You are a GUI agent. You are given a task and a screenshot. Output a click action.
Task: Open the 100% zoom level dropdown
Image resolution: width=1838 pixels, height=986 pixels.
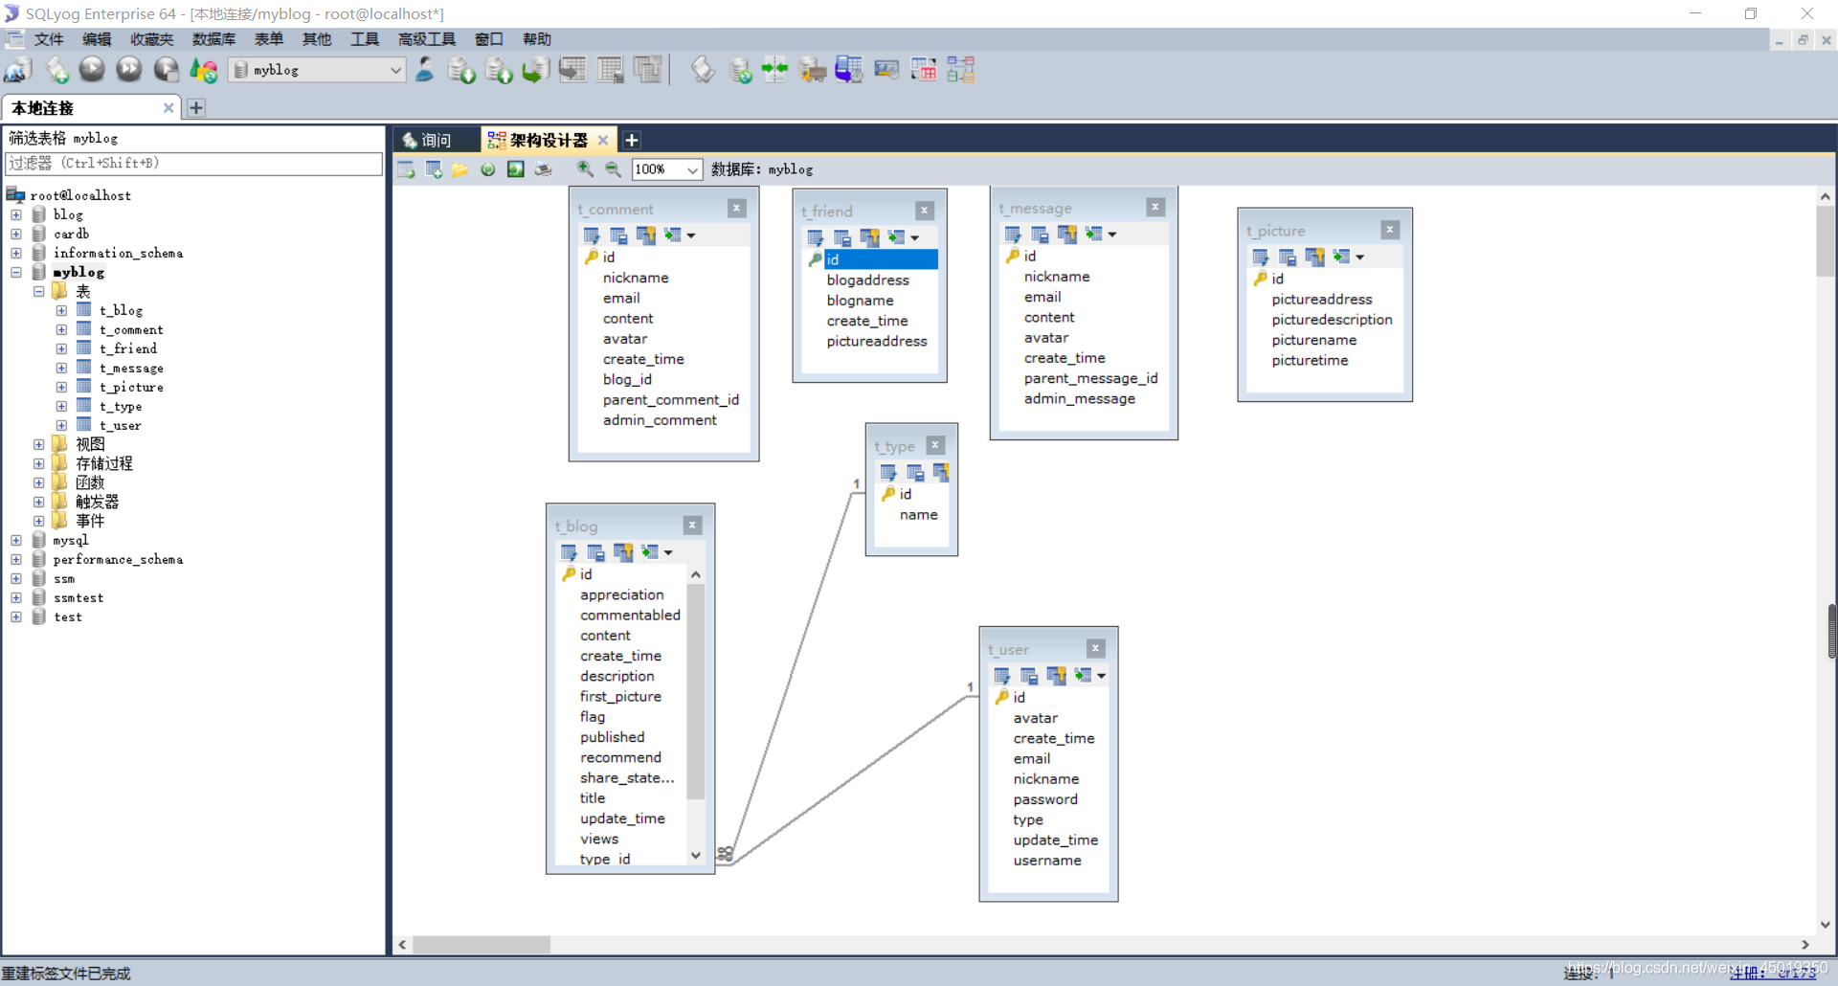(x=693, y=169)
